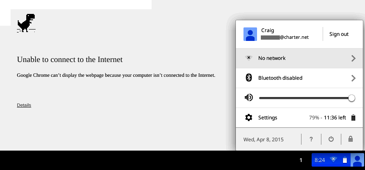Open Help with the question mark icon
The height and width of the screenshot is (170, 365).
pyautogui.click(x=311, y=139)
